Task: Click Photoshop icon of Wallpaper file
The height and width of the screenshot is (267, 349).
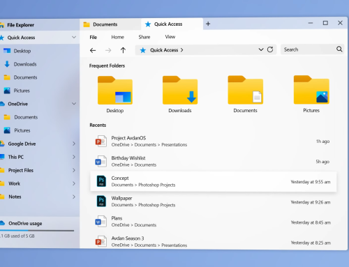Action: pyautogui.click(x=101, y=201)
